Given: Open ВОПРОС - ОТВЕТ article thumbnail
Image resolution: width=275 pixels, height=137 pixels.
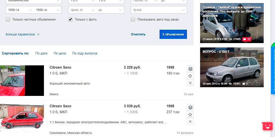Looking at the screenshot, I should [232, 67].
